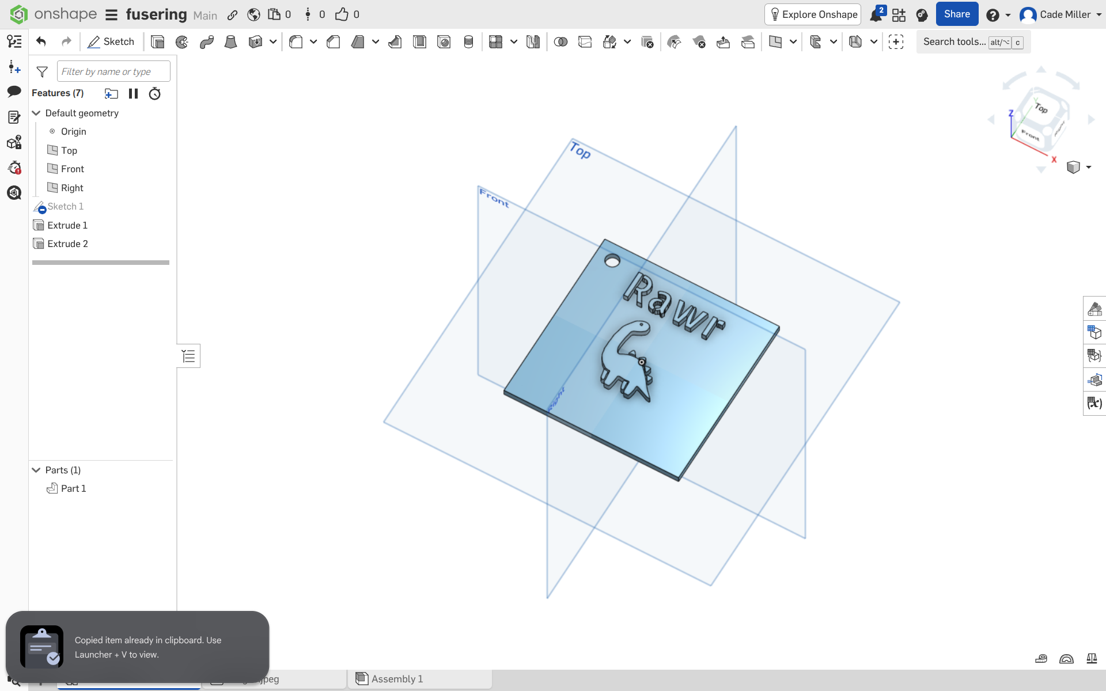Viewport: 1106px width, 691px height.
Task: Select the Sweep tool icon
Action: click(x=207, y=41)
